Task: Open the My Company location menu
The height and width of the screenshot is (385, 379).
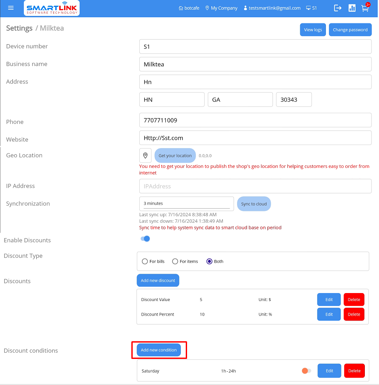Action: point(221,8)
